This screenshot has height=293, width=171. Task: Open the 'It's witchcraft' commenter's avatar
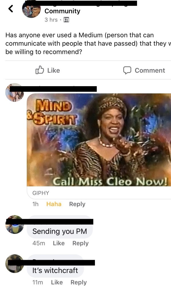point(15,263)
